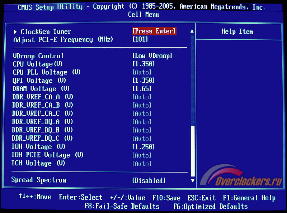Select DDR_VREF_CA_A Auto setting
Screen dimensions: 287x213
click(x=142, y=97)
